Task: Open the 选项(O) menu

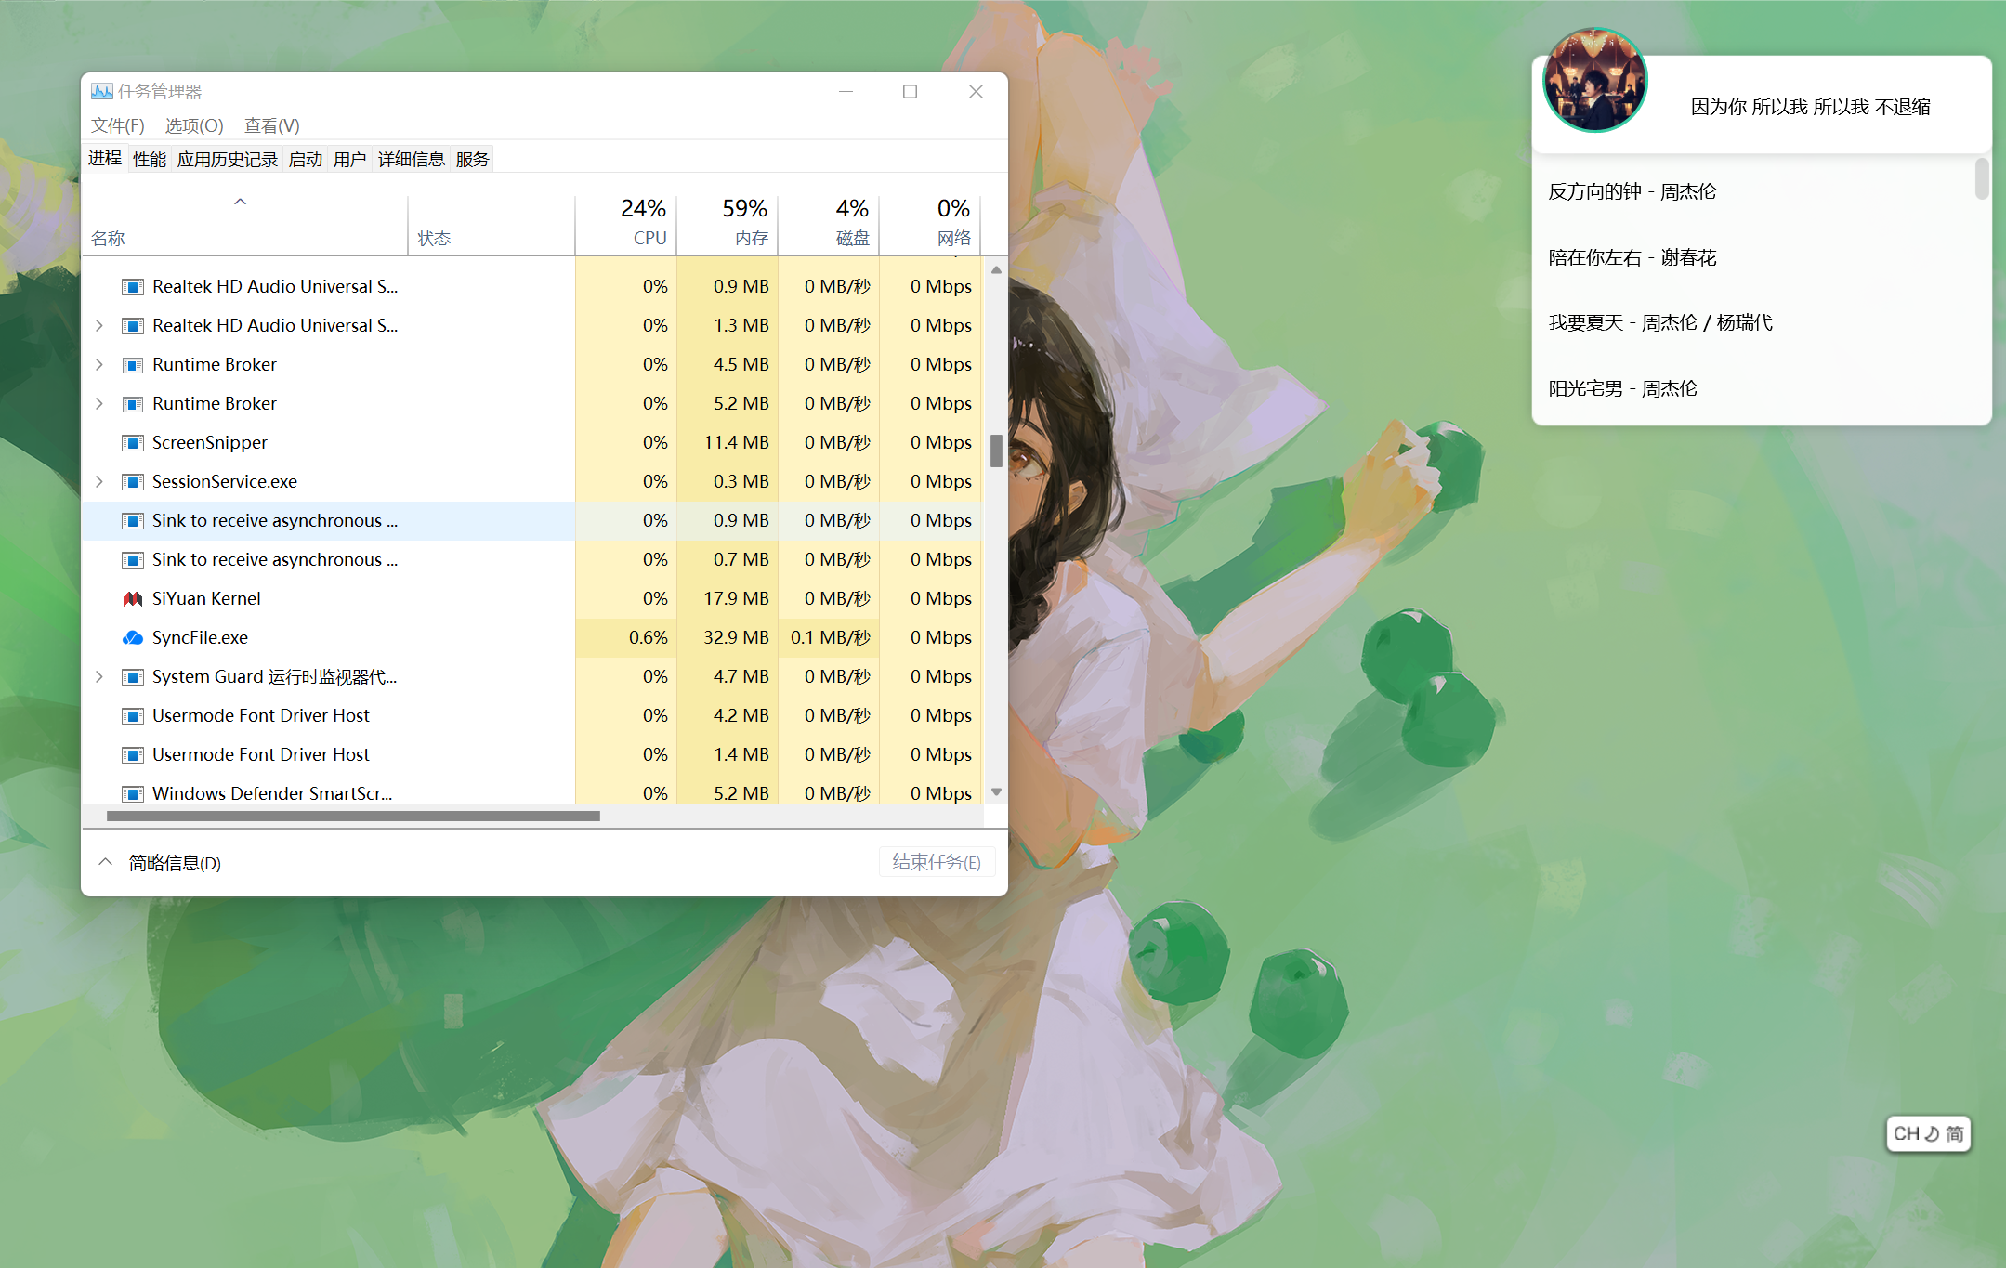Action: click(x=194, y=125)
